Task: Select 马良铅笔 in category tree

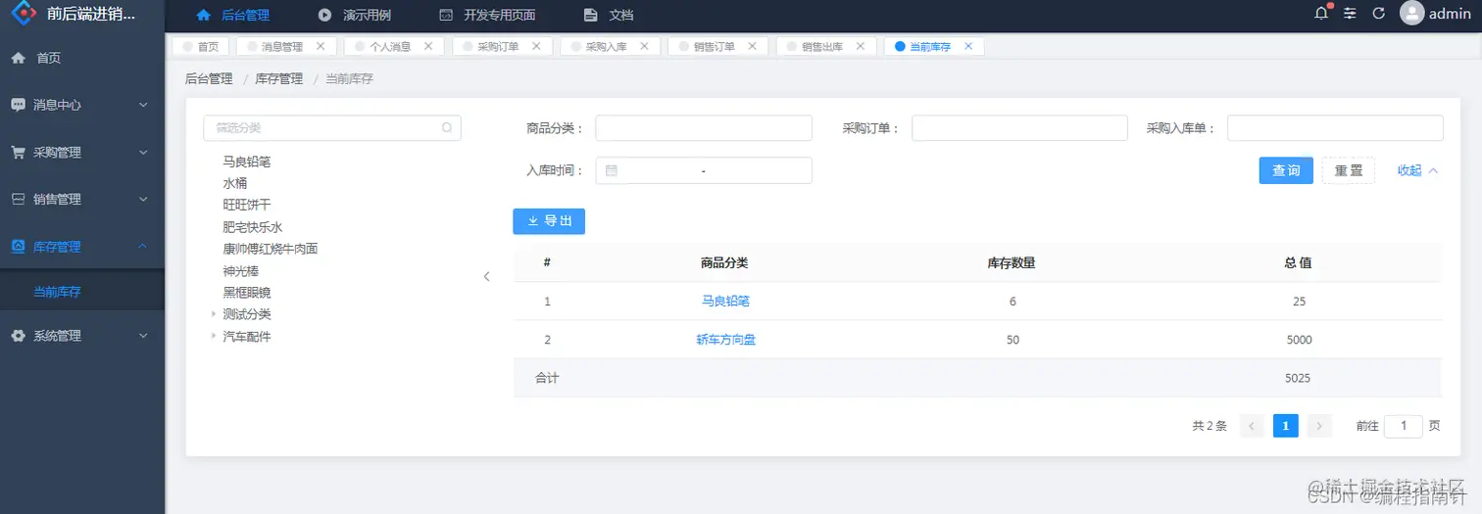Action: tap(247, 162)
